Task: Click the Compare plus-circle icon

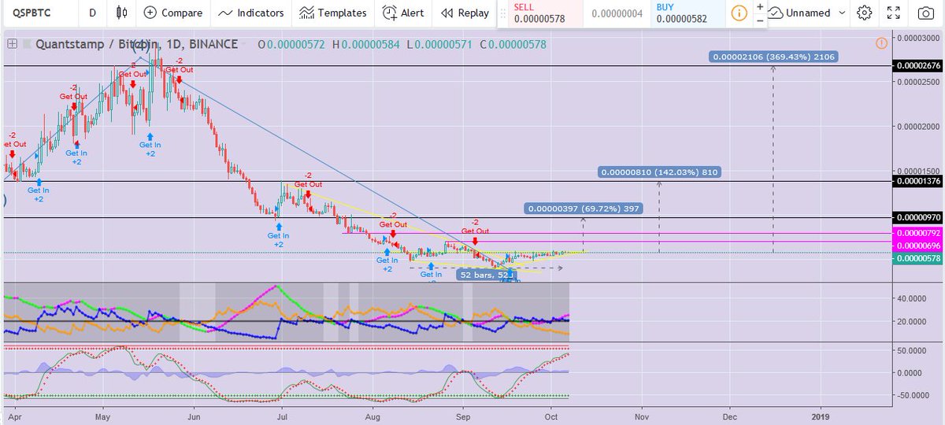Action: point(150,13)
